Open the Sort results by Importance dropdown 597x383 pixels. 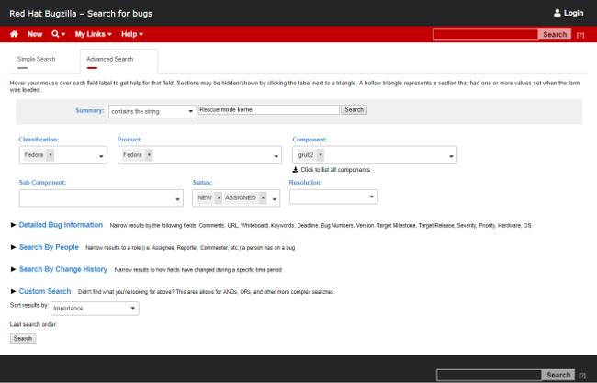(x=95, y=308)
